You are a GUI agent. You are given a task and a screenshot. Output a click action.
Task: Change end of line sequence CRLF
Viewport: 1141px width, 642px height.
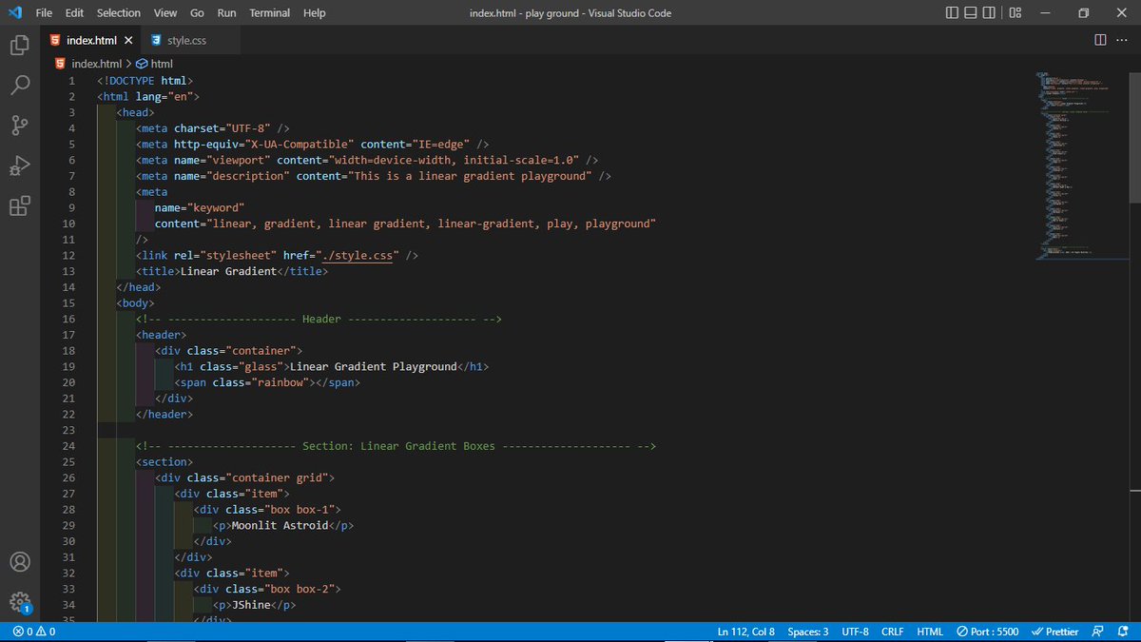pos(893,632)
